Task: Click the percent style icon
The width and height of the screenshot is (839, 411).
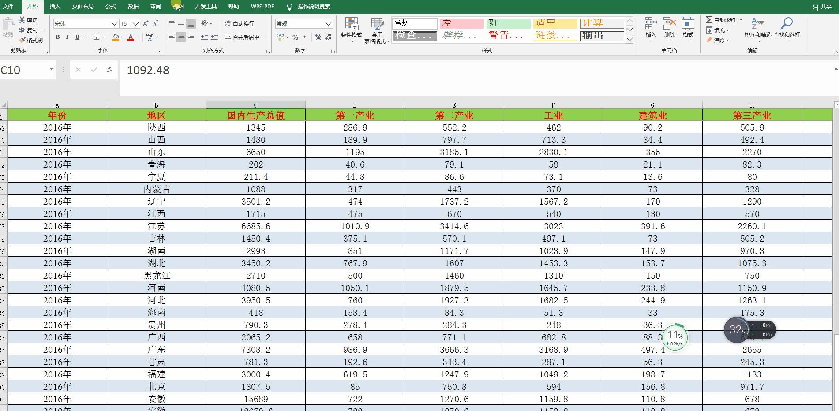Action: click(x=295, y=37)
